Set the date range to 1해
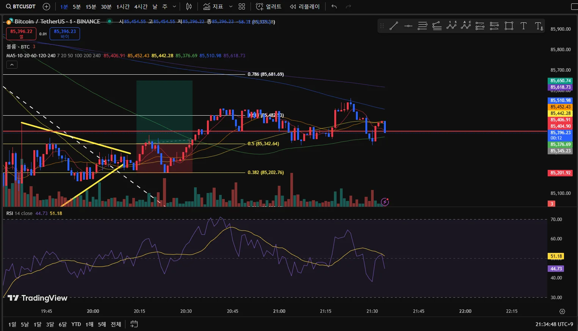This screenshot has width=578, height=331. click(89, 324)
